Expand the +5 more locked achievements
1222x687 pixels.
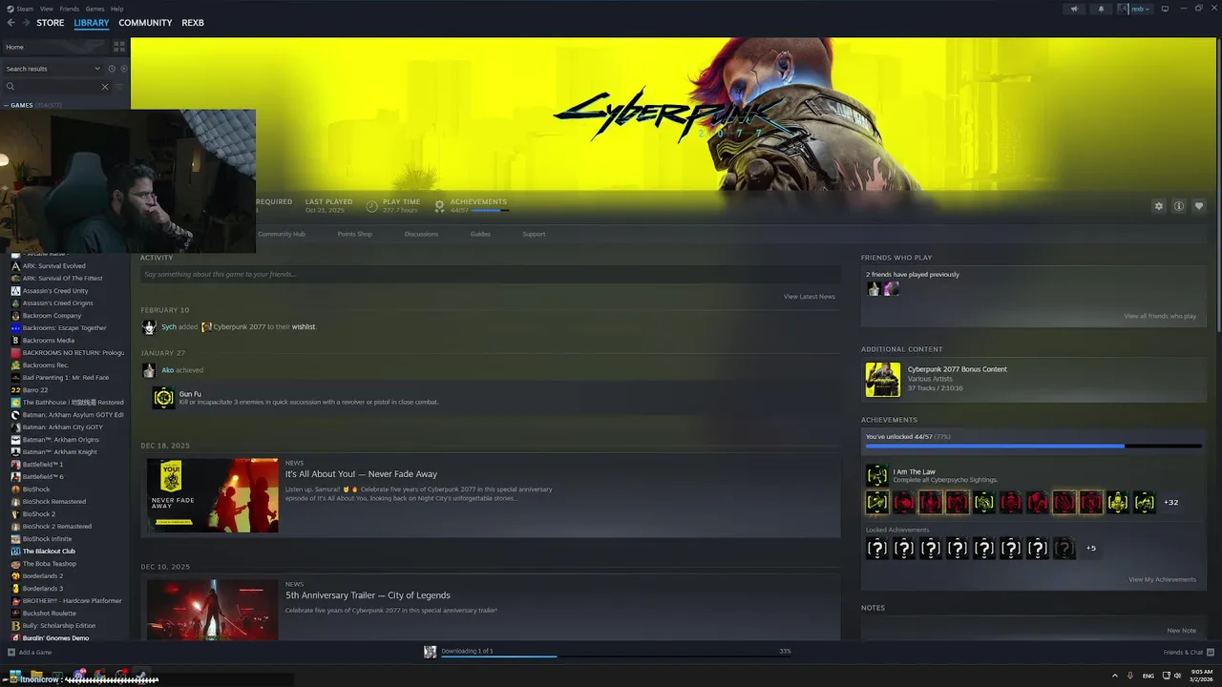point(1091,549)
